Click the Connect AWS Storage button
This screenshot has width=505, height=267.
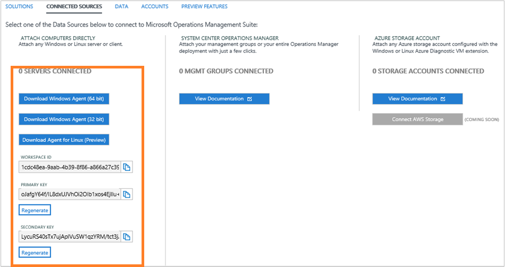click(417, 119)
